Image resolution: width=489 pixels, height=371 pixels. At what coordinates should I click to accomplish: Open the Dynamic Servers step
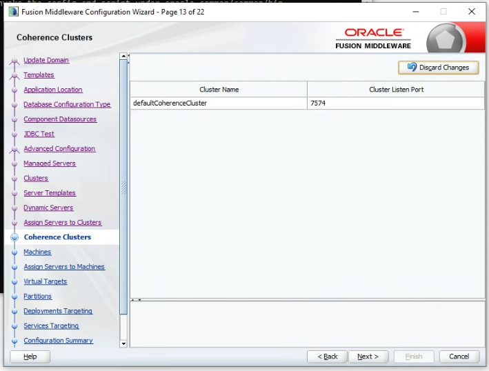pos(48,208)
